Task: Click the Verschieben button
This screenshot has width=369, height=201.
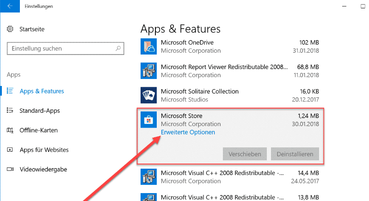Action: point(245,154)
